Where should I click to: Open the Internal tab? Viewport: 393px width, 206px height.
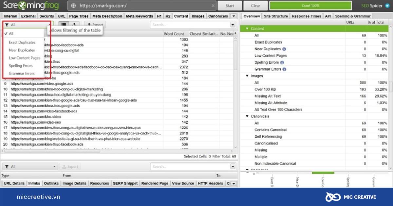tap(10, 16)
